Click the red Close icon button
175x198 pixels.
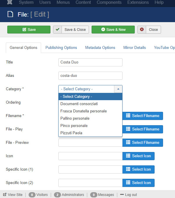click(142, 29)
